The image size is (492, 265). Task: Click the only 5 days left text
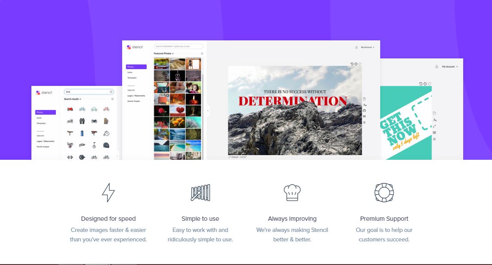coord(406,142)
